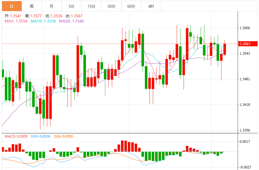Click the 开:1.3541 open price value
Screen dimensions: 259x170
pyautogui.click(x=13, y=16)
